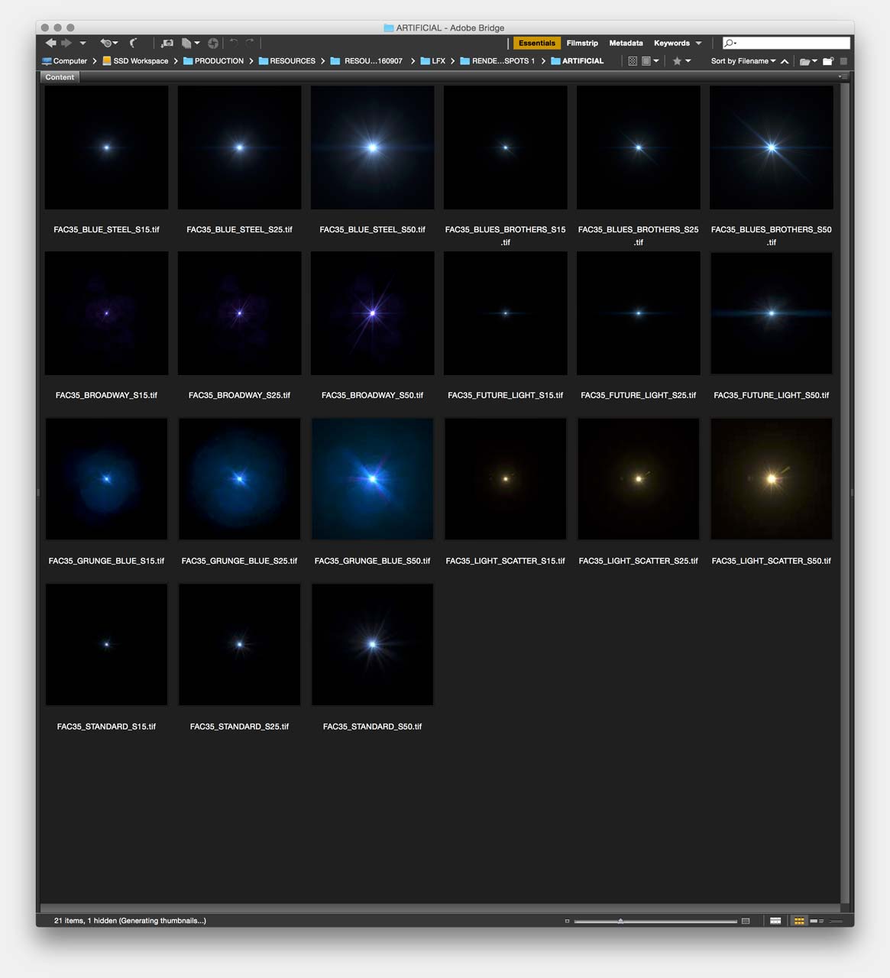Open thumbnail quality options dropdown
The height and width of the screenshot is (978, 890).
tap(650, 61)
